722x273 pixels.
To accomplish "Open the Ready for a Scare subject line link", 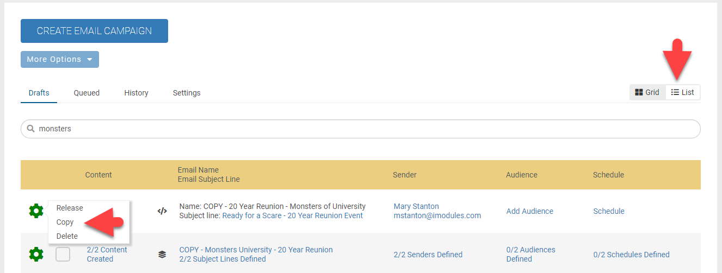I will pos(292,215).
